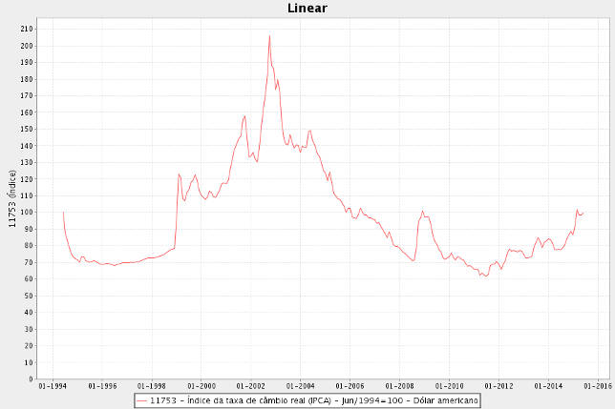615x409 pixels.
Task: Click the vertical axis label "11753 (Índice)"
Action: click(12, 199)
